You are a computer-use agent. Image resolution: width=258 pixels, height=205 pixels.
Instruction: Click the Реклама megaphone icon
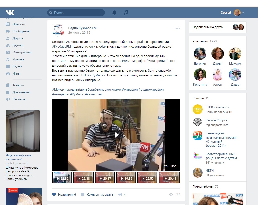coord(8,99)
